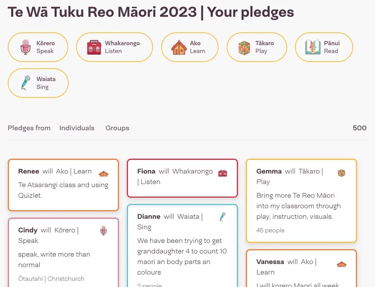The height and width of the screenshot is (287, 375).
Task: Toggle the Tākaro Play filter pill
Action: coord(257,47)
